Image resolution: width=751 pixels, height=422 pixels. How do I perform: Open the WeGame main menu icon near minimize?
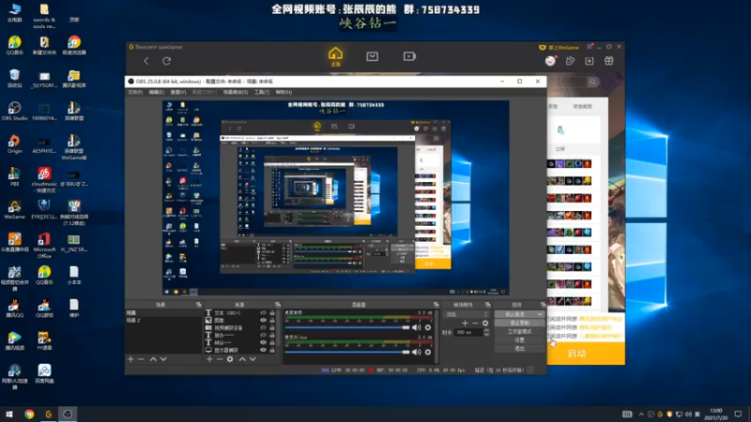click(590, 46)
